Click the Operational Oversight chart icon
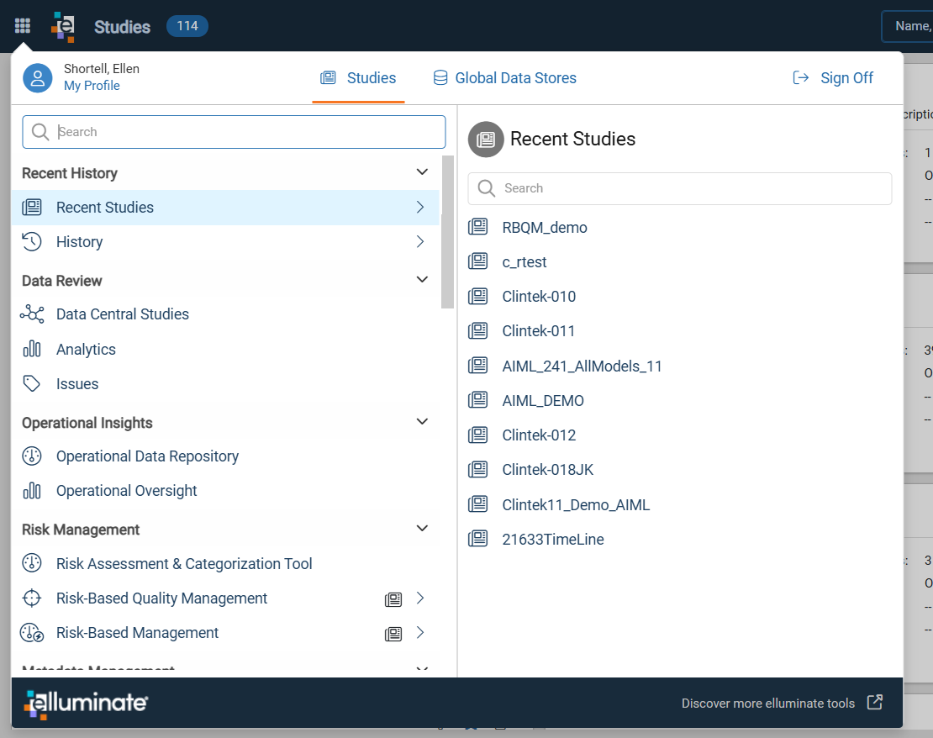 click(32, 490)
